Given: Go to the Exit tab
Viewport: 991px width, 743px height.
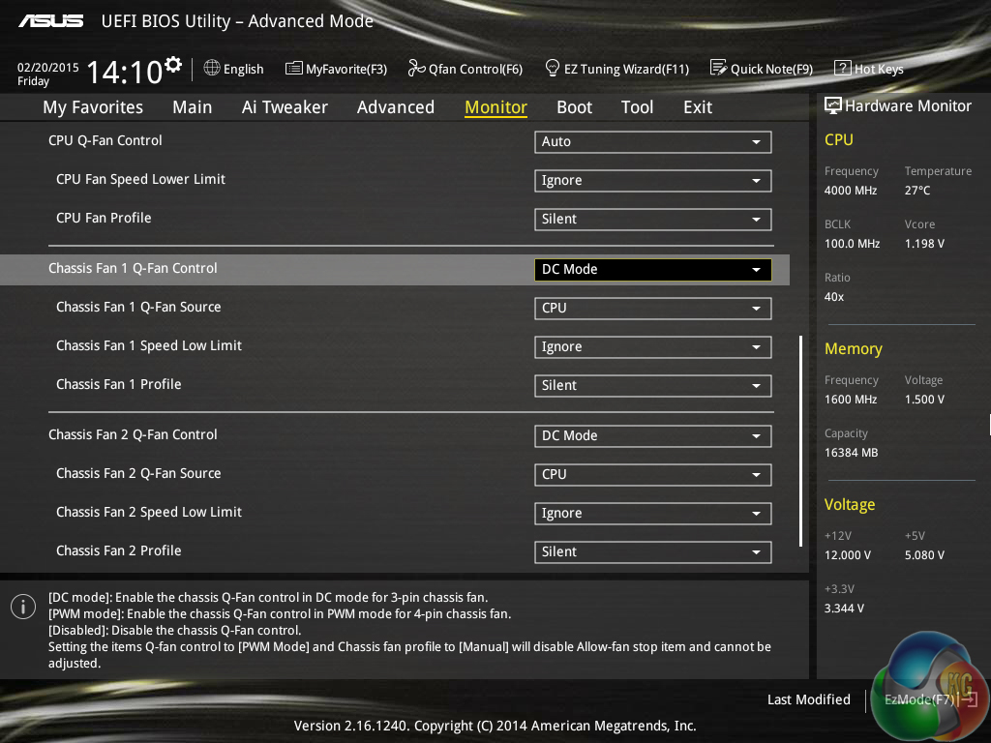Looking at the screenshot, I should tap(698, 107).
